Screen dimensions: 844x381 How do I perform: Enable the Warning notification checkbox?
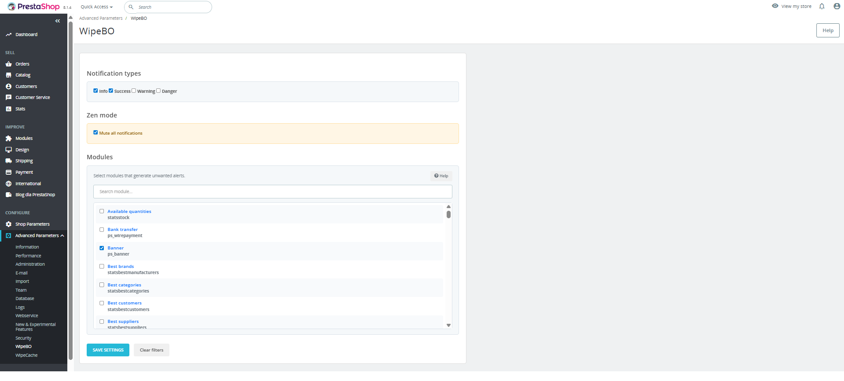pos(134,91)
